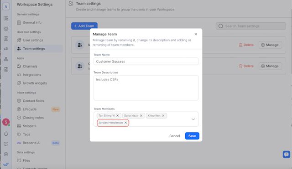Open the help chat icon in rail
Image resolution: width=292 pixels, height=169 pixels.
[x=6, y=144]
